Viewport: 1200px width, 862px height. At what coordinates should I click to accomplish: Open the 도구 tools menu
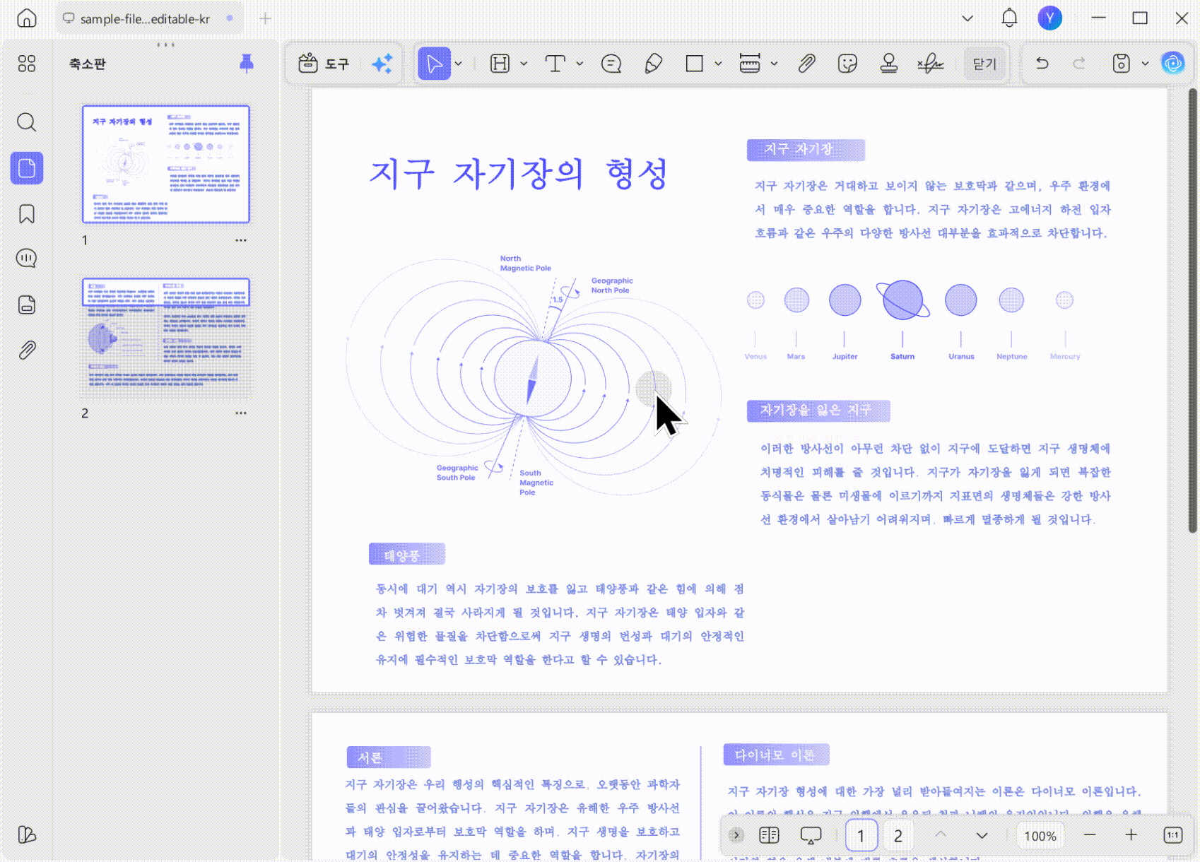(x=324, y=64)
